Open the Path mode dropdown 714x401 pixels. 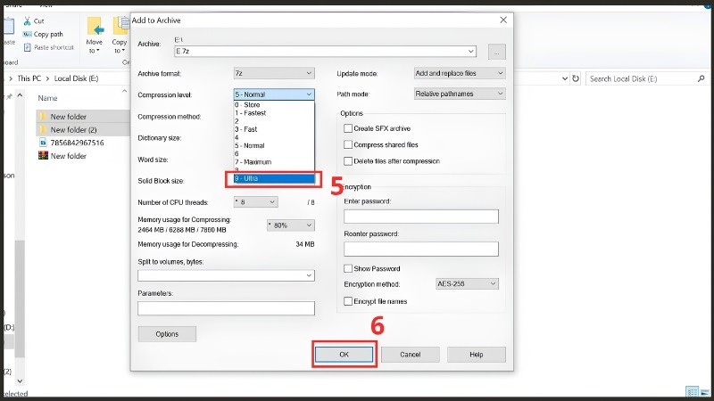(460, 94)
